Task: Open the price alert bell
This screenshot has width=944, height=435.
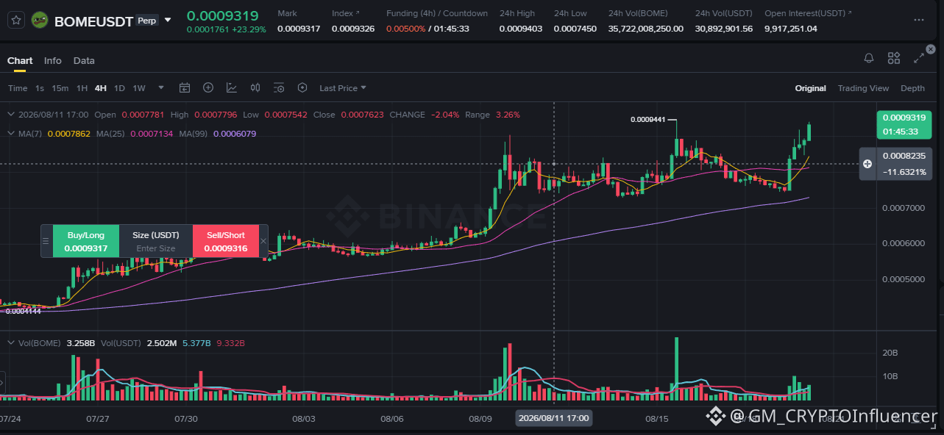Action: 869,58
